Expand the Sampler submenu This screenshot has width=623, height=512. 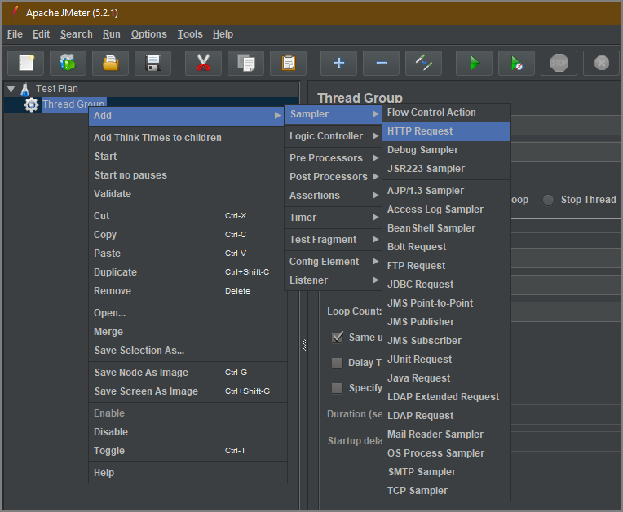tap(334, 114)
